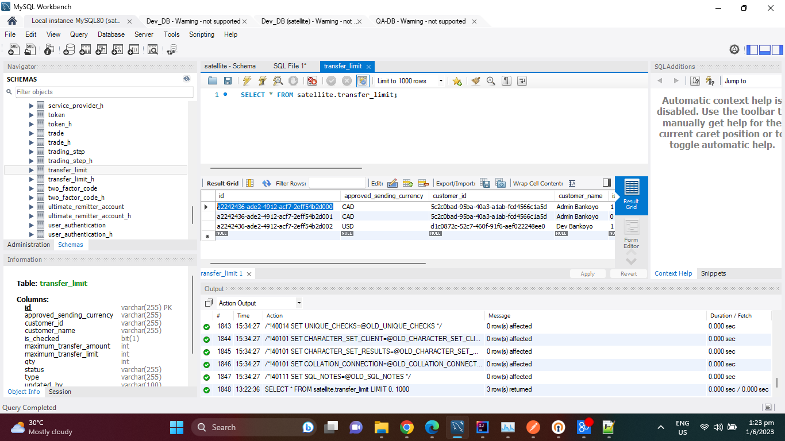Open a new SQL tab icon
Screen dimensions: 785x441
pyautogui.click(x=14, y=50)
